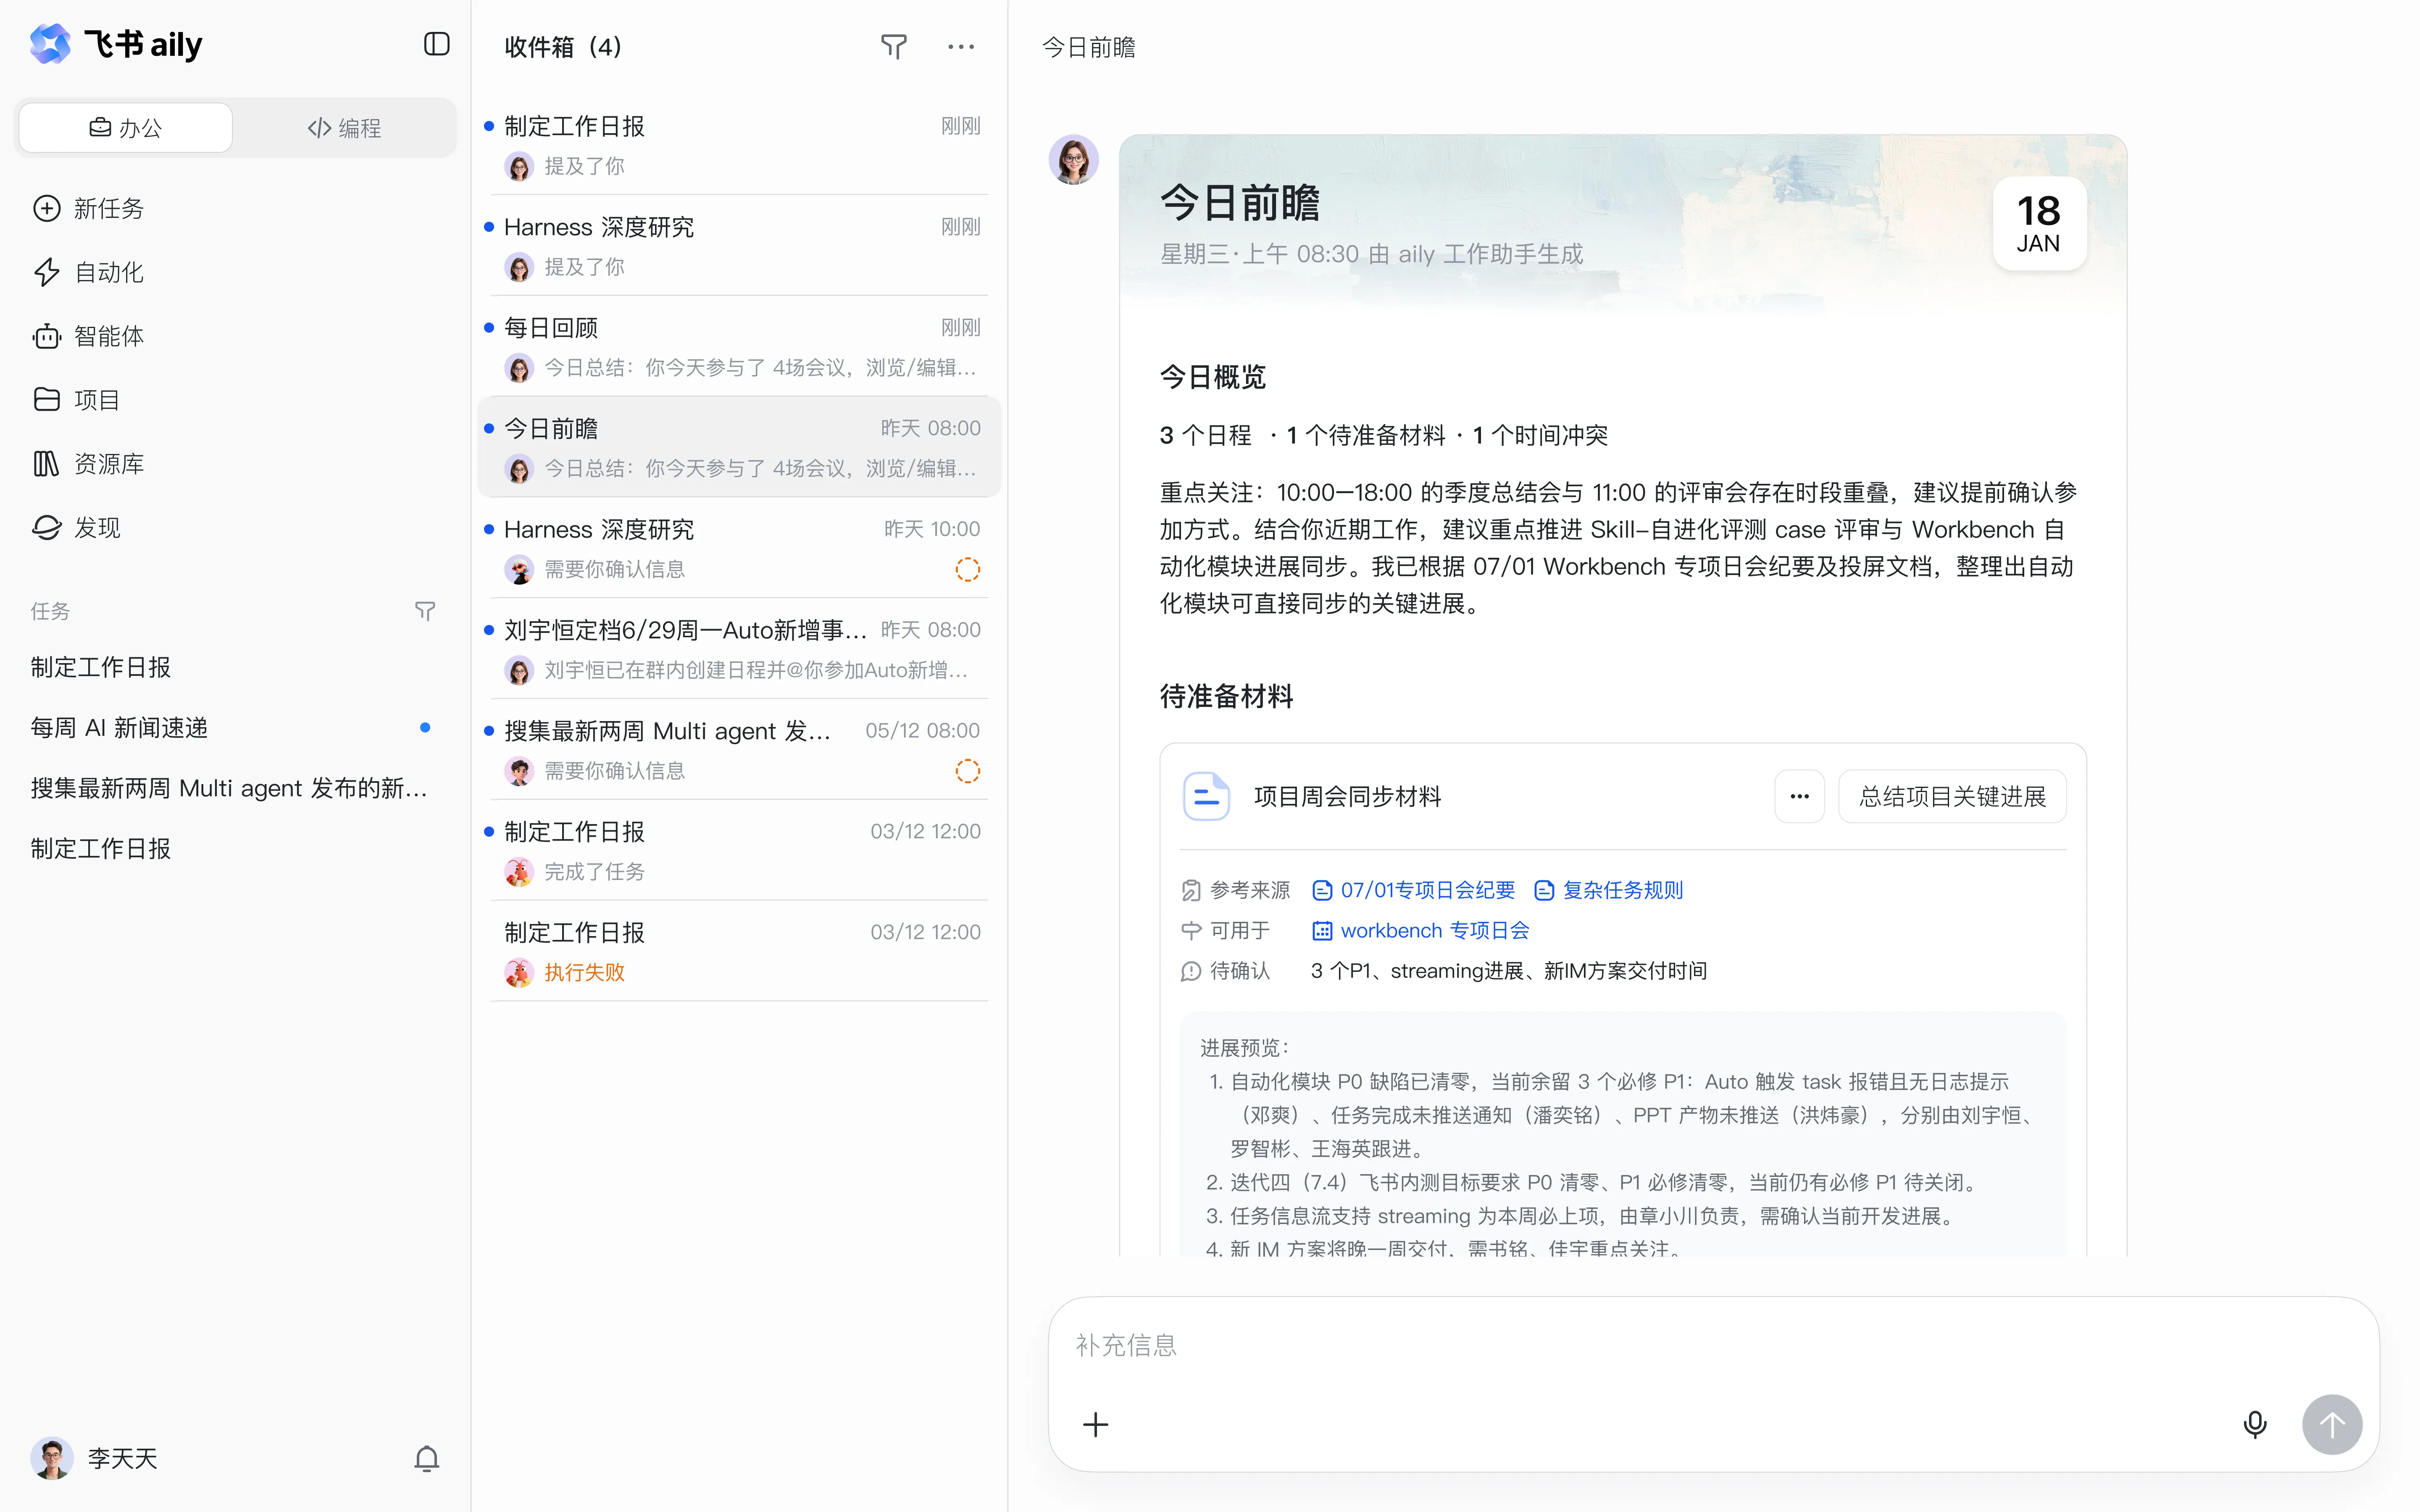Open the Harness 深度研究 message from 昨天 10:00
The image size is (2420, 1512).
coord(739,548)
